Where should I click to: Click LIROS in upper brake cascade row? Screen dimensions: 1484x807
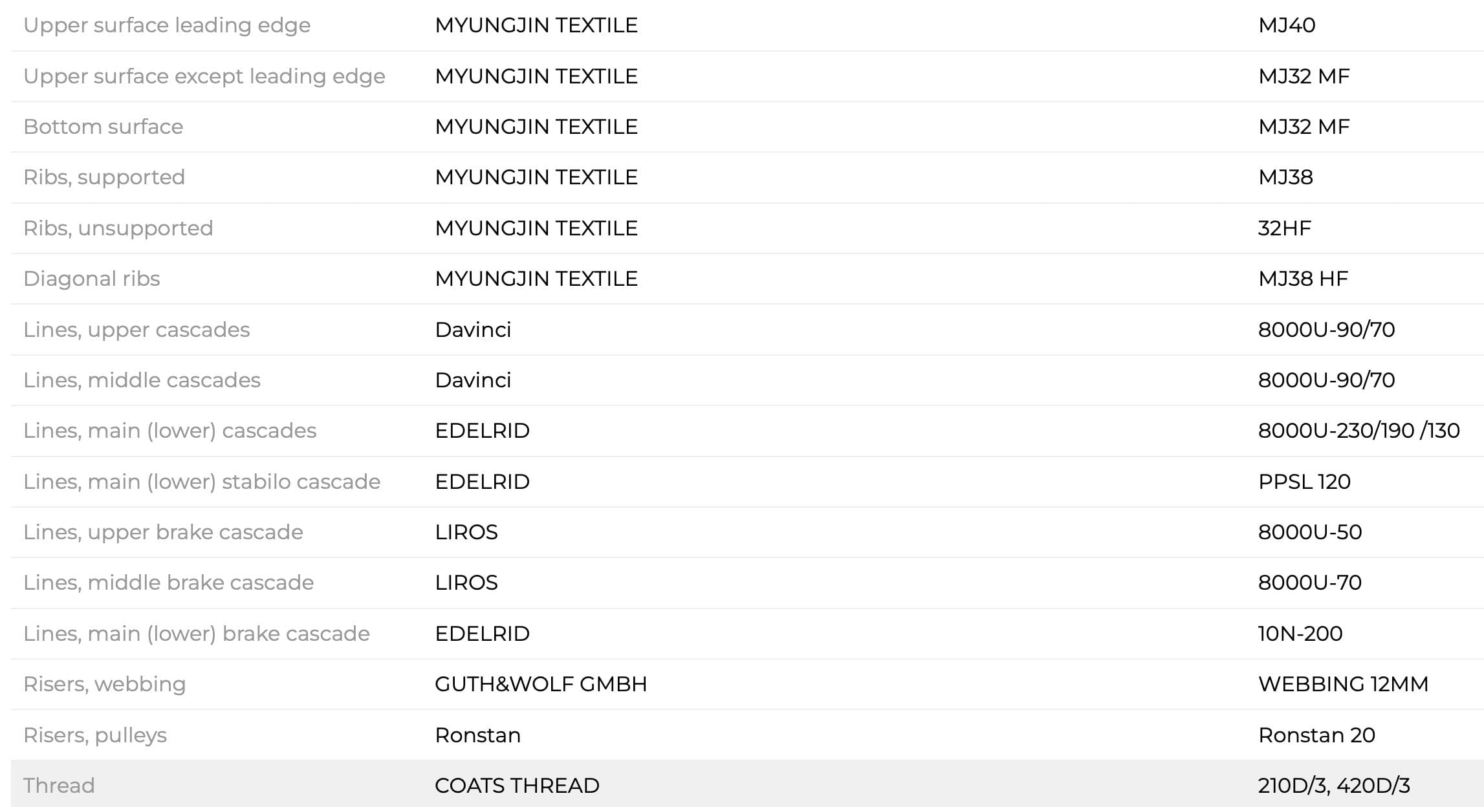[x=466, y=532]
